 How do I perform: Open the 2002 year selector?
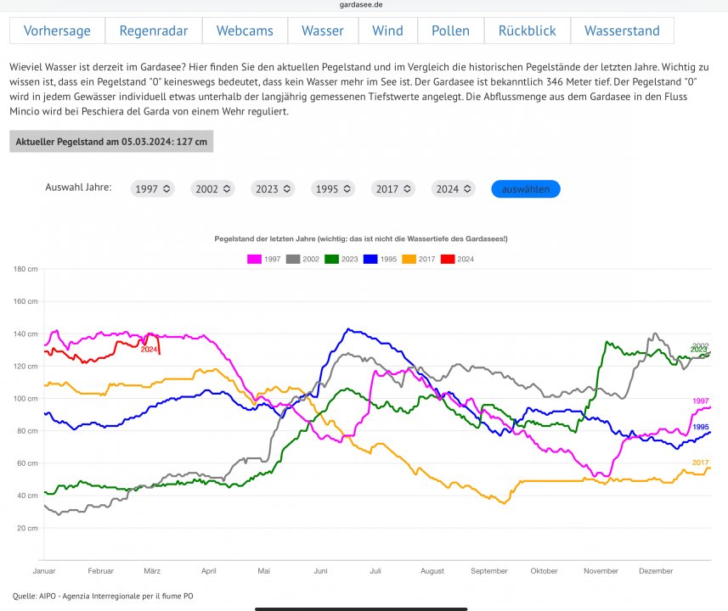pos(213,189)
